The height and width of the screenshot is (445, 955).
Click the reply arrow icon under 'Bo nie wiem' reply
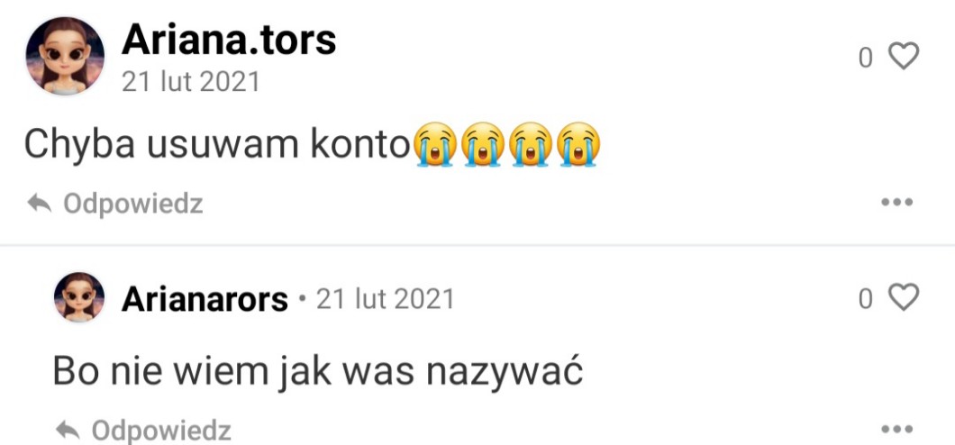pyautogui.click(x=68, y=431)
